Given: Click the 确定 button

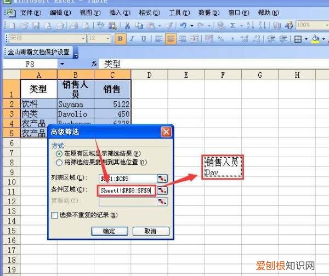Looking at the screenshot, I should (x=110, y=231).
